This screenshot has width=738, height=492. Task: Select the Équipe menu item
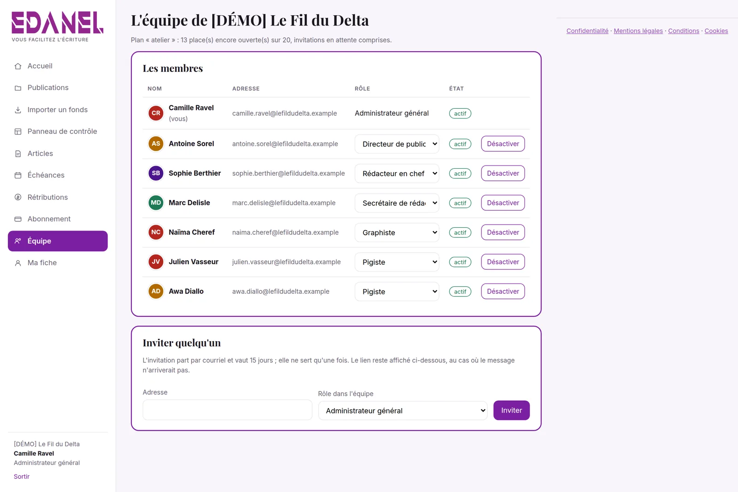click(x=58, y=241)
